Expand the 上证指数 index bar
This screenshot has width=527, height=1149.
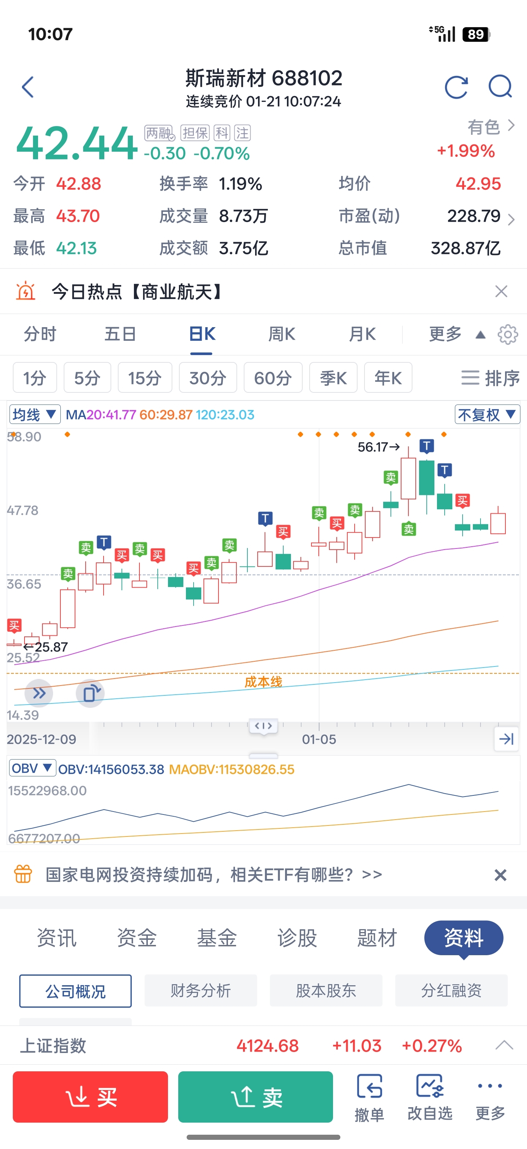tap(504, 1045)
